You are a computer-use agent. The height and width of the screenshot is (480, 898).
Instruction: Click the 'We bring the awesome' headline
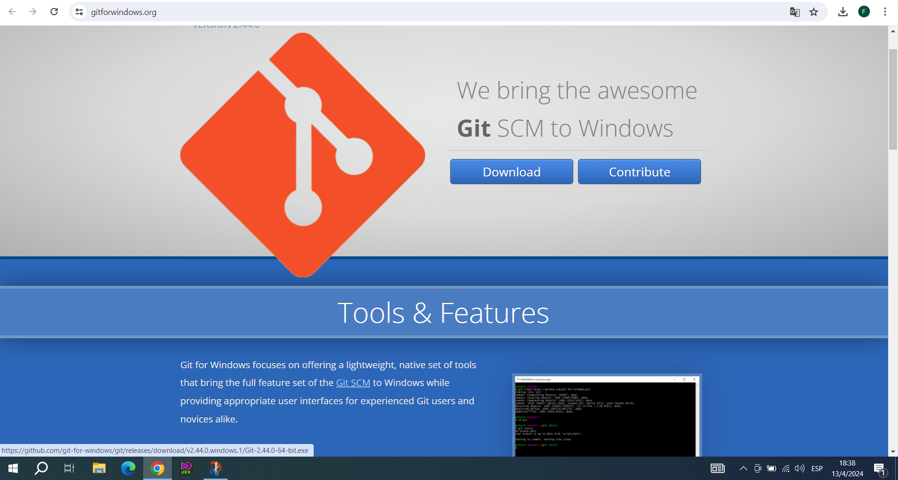coord(577,91)
